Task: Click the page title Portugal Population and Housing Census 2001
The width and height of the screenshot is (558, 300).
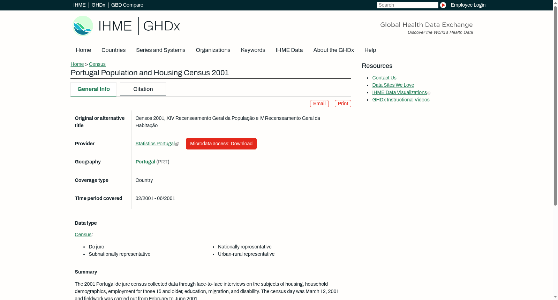Action: pyautogui.click(x=150, y=73)
